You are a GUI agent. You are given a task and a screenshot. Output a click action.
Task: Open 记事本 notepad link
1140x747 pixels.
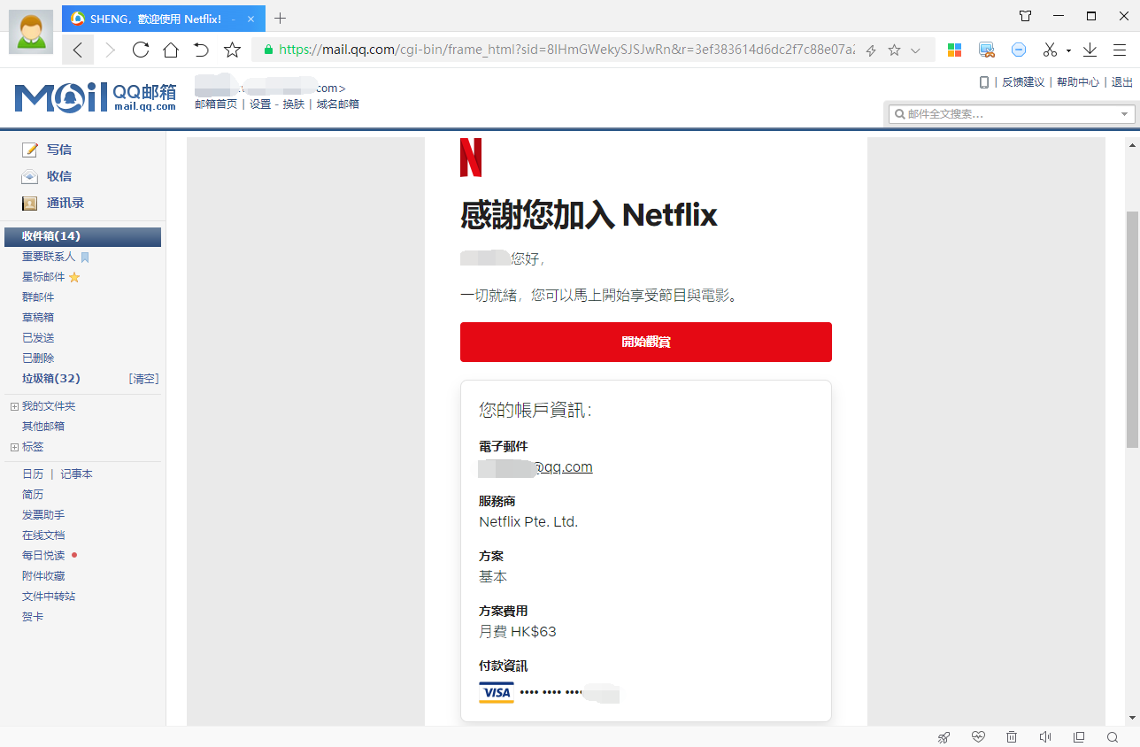(x=76, y=474)
